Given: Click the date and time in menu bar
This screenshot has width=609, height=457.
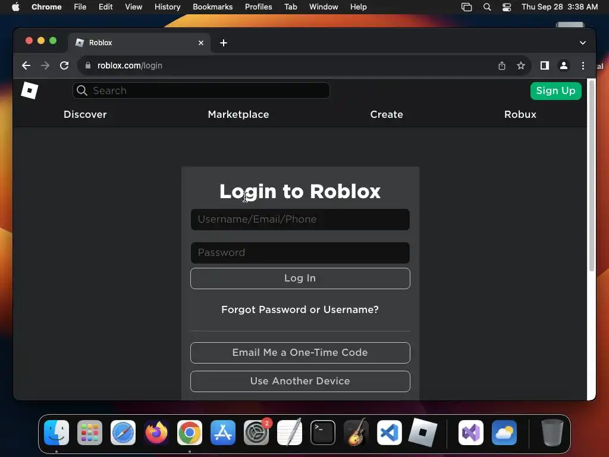Looking at the screenshot, I should point(560,7).
